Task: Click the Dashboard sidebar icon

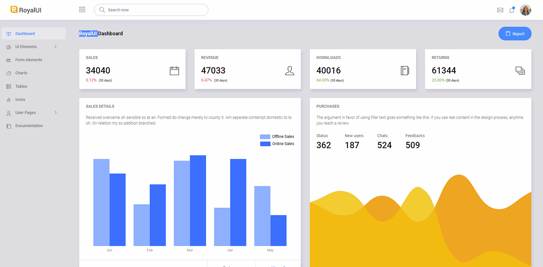Action: pos(9,34)
